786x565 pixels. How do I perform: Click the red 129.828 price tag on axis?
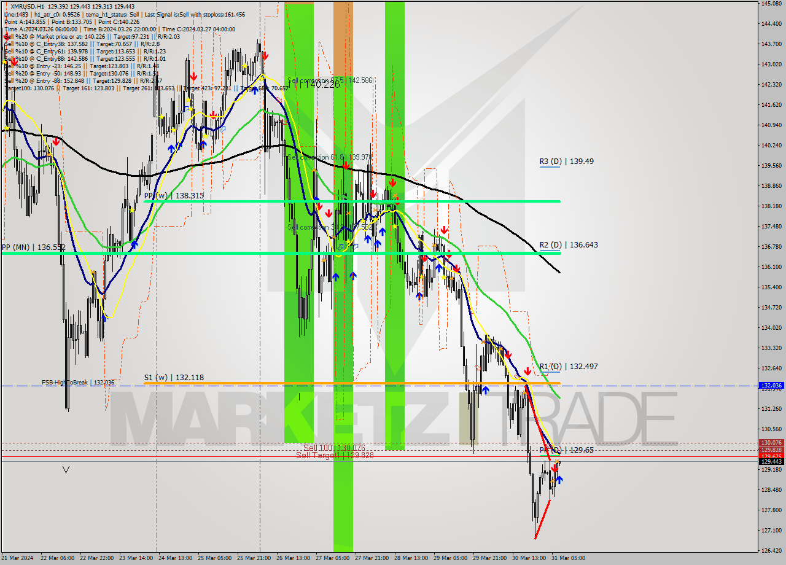coord(771,450)
